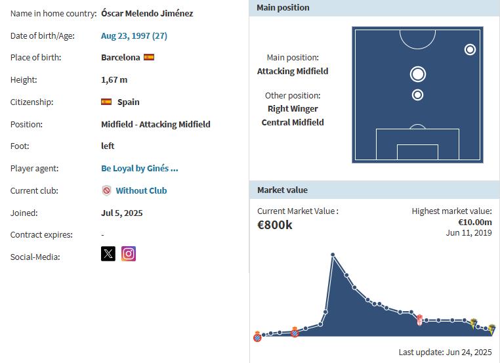Open the X (Twitter) social media link

click(108, 254)
